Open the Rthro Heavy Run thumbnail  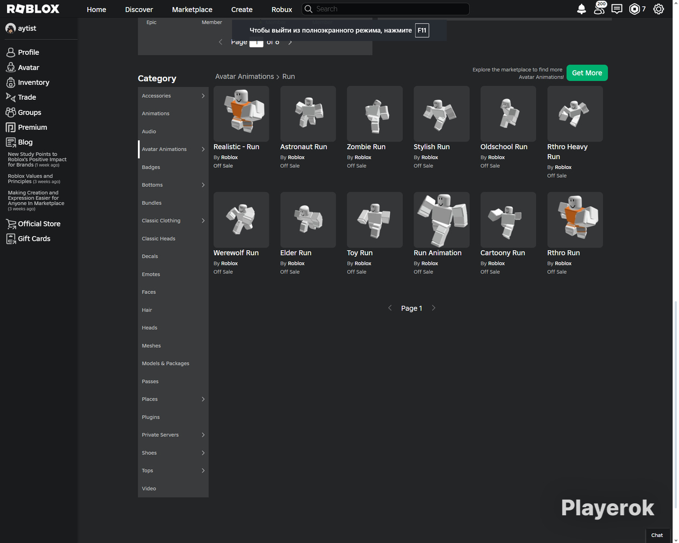pyautogui.click(x=575, y=113)
